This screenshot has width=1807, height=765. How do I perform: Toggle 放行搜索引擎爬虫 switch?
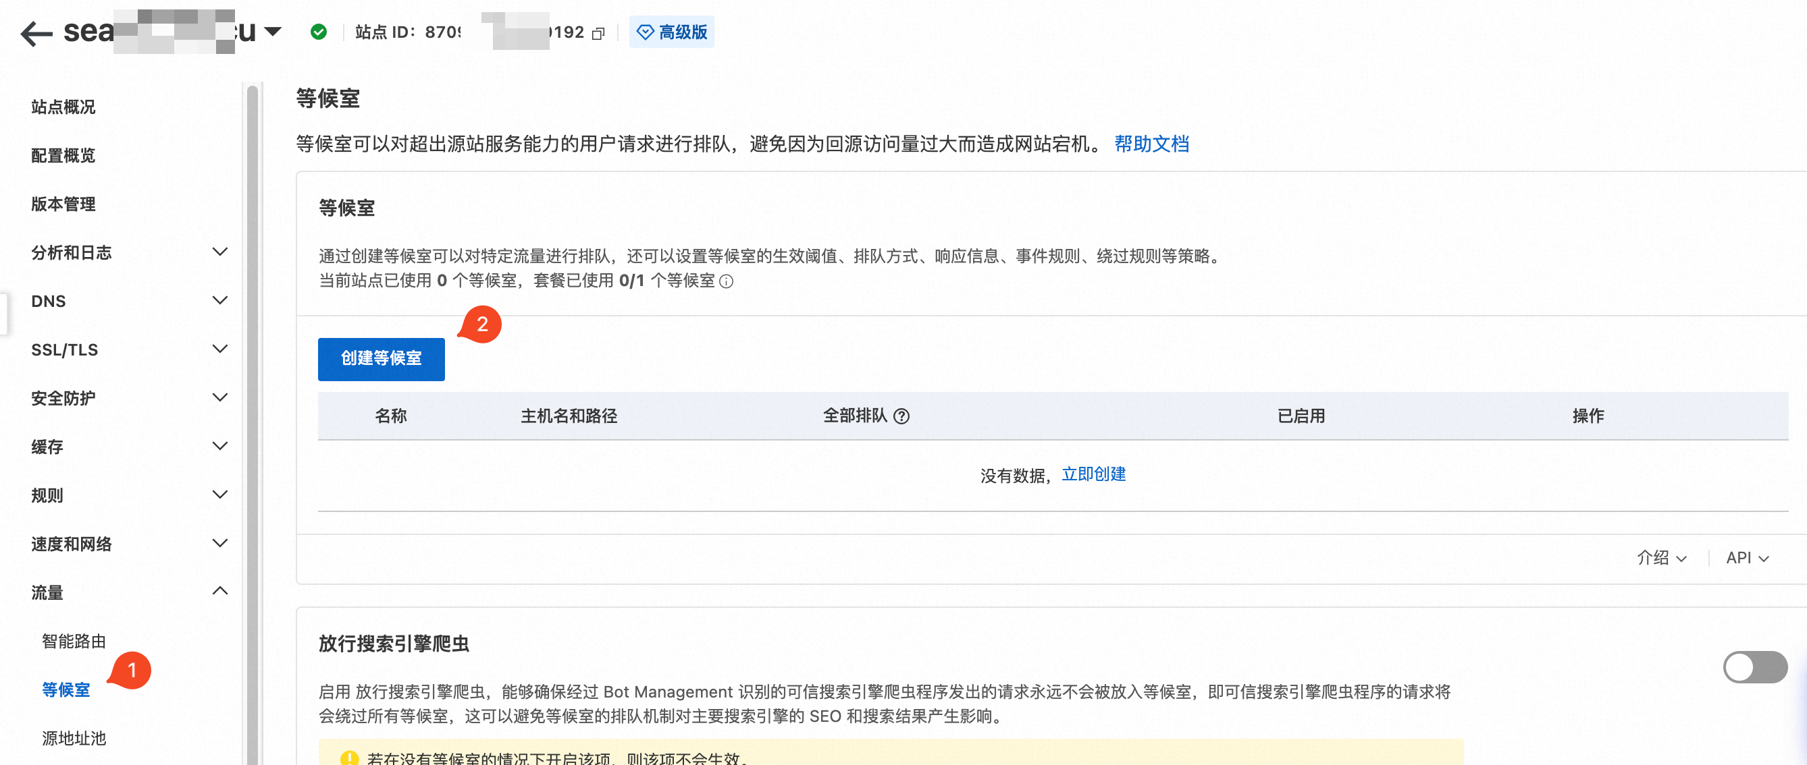(1754, 667)
